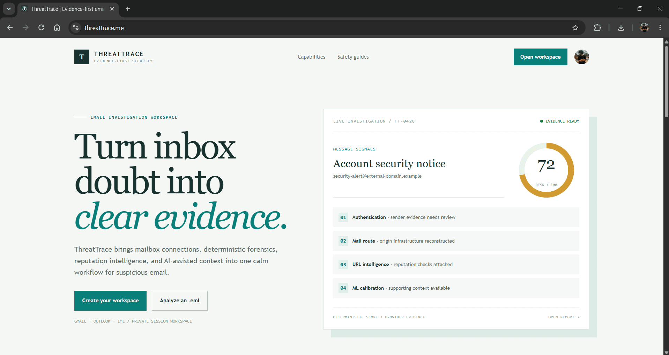Expand the tab search dropdown
This screenshot has width=669, height=355.
coord(9,9)
